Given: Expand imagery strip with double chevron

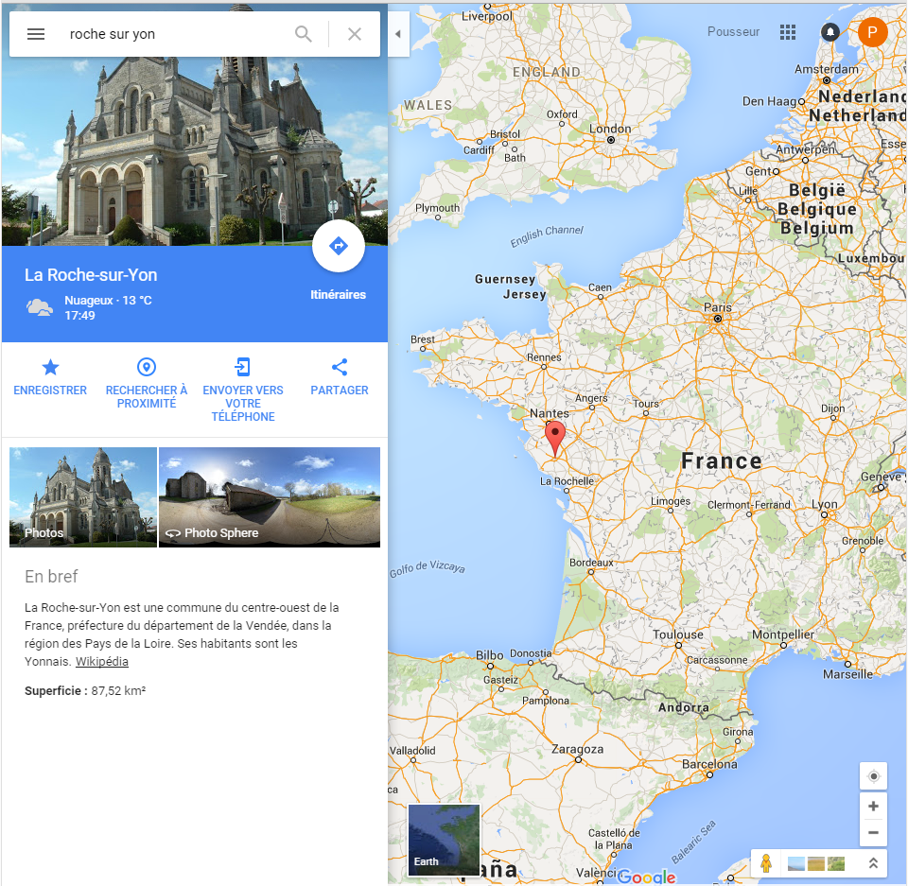Looking at the screenshot, I should 873,863.
